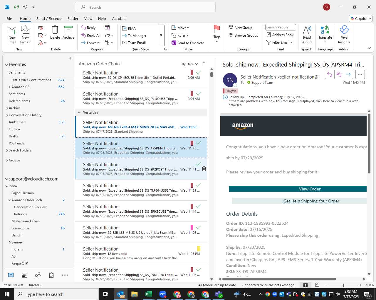Expand the Amazon CS folder
The image size is (376, 300).
(10, 87)
